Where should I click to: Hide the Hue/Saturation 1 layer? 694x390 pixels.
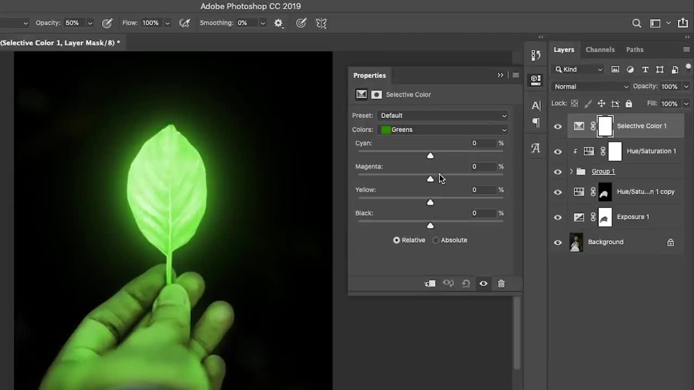pyautogui.click(x=558, y=152)
